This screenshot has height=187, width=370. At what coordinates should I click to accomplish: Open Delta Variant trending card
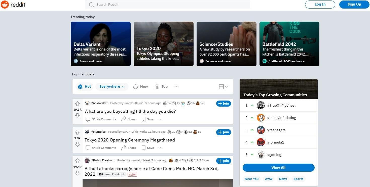(x=101, y=44)
